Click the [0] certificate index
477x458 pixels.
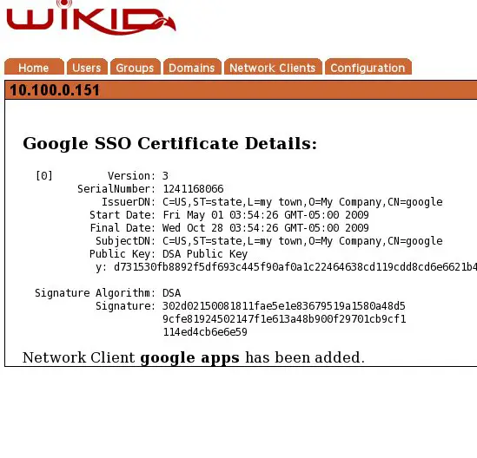click(44, 176)
